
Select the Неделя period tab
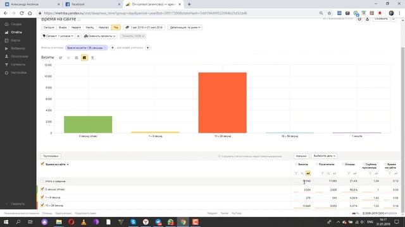(x=76, y=27)
